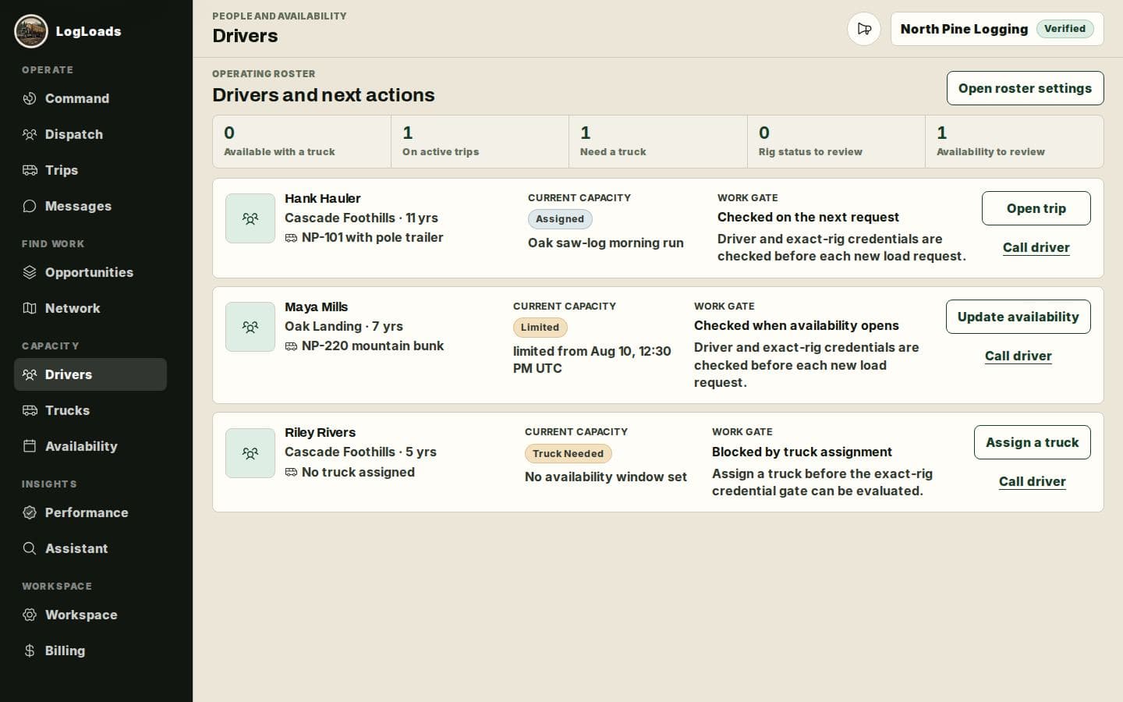
Task: Call driver Hank Hauler
Action: 1036,247
